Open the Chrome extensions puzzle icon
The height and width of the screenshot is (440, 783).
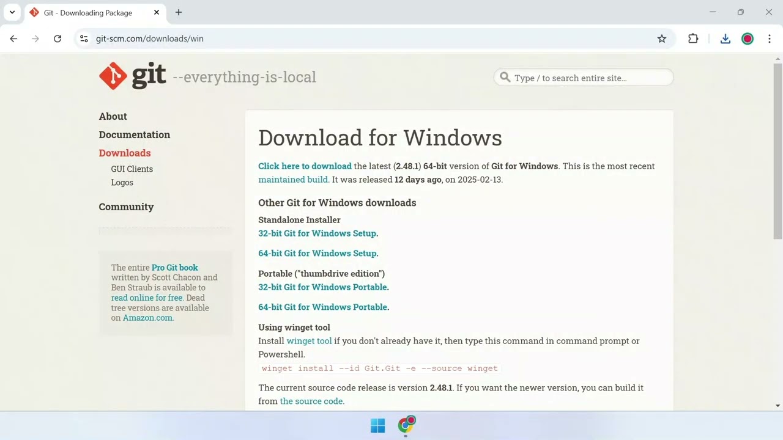[693, 38]
